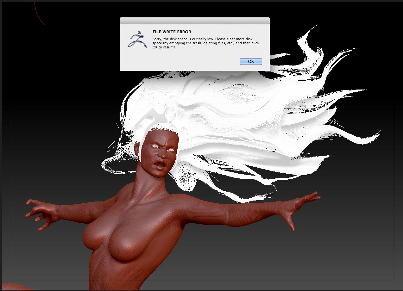Click the canvas frame border at bottom left
The width and height of the screenshot is (403, 291).
pos(12,272)
